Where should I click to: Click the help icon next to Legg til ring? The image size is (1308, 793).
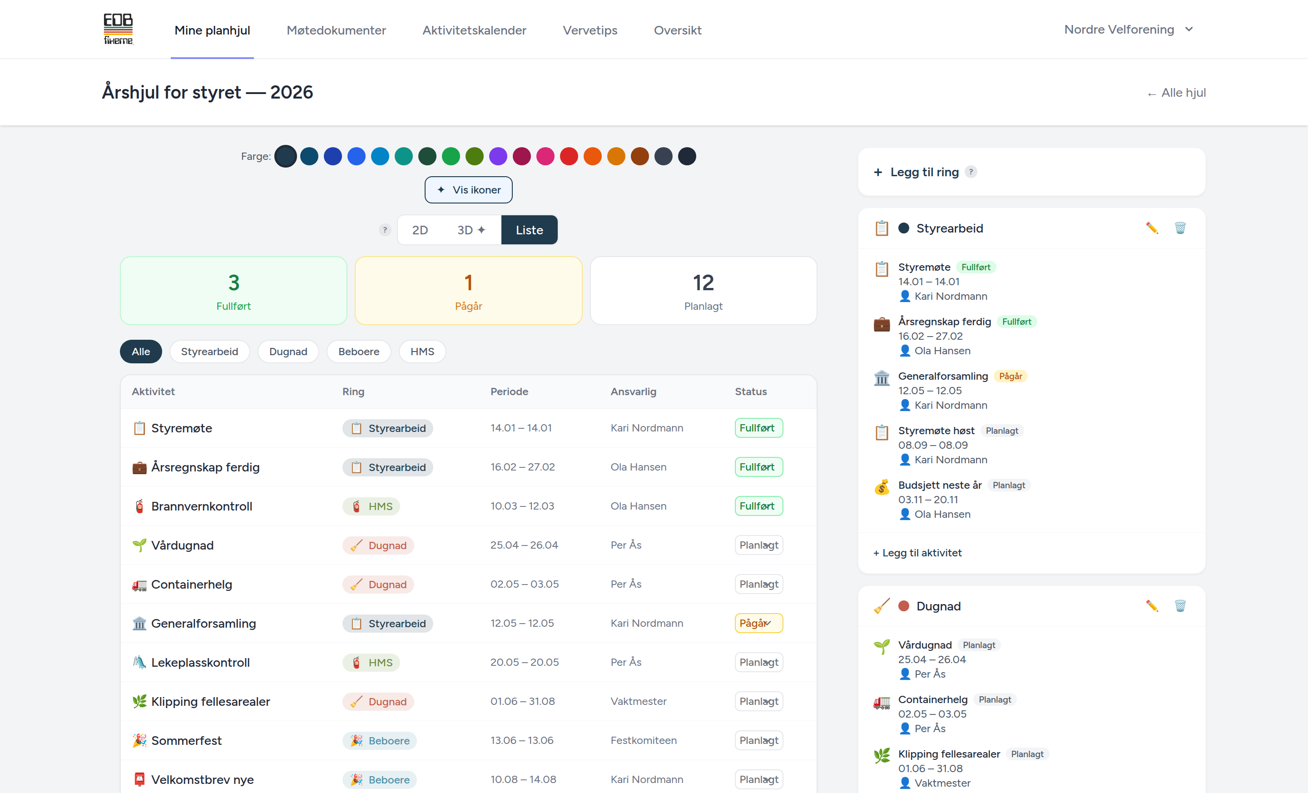point(971,172)
